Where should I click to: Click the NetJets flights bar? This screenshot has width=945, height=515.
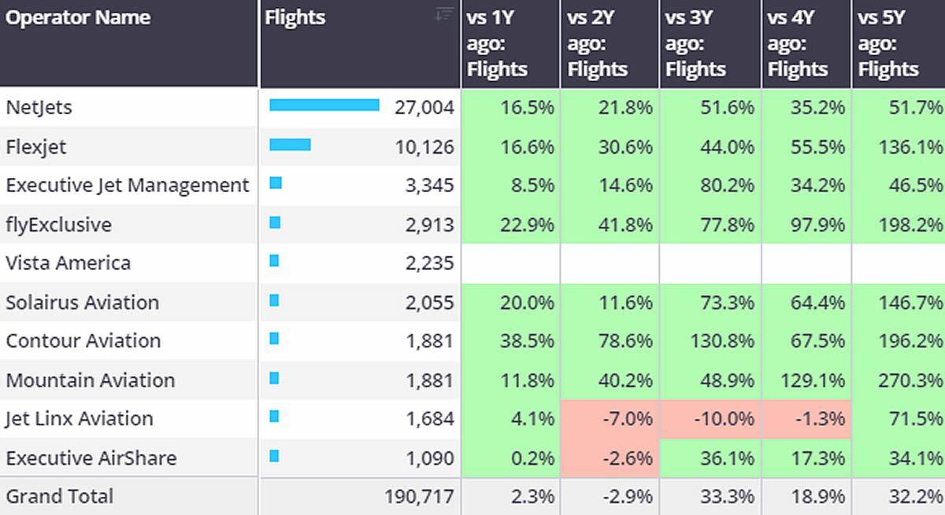324,106
